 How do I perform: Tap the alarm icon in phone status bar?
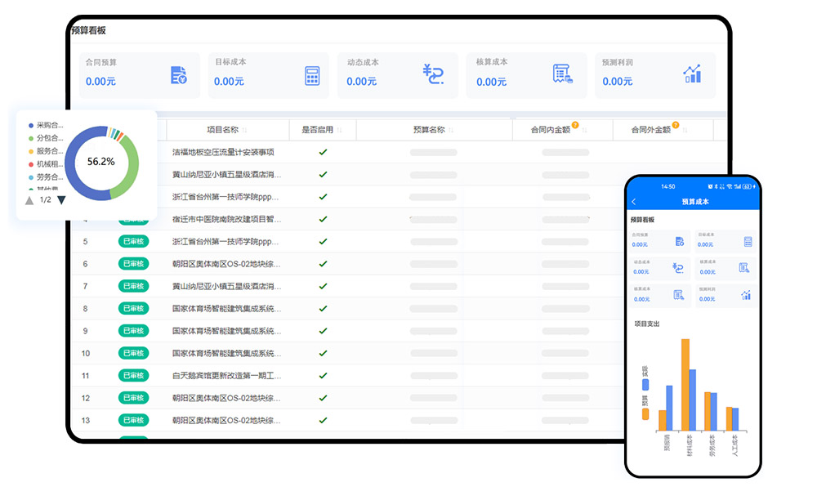pyautogui.click(x=710, y=186)
